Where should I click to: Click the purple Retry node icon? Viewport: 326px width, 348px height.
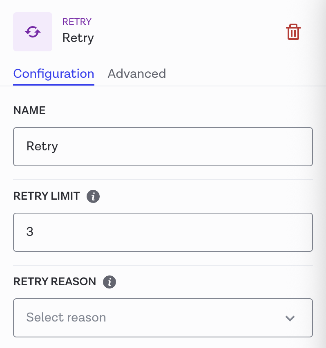point(33,32)
